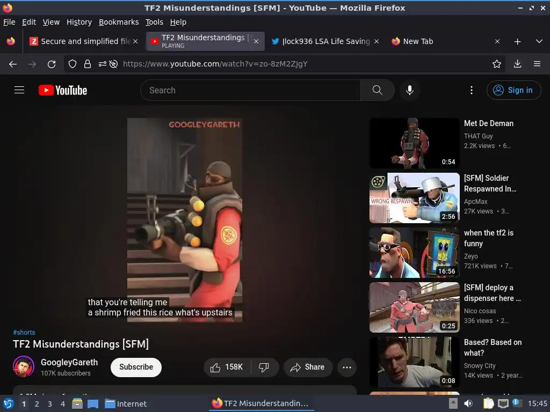The height and width of the screenshot is (412, 550).
Task: Open the History menu
Action: pyautogui.click(x=79, y=22)
